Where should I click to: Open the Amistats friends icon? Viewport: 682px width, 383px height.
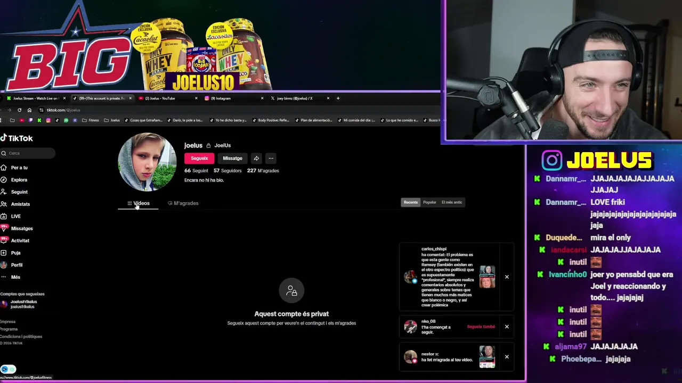[x=4, y=204]
